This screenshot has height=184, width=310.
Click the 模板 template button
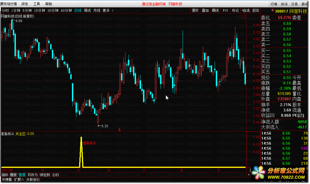13,175
